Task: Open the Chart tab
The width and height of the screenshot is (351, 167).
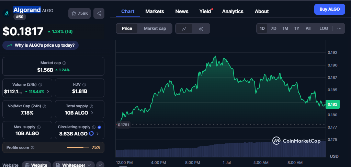Action: (x=128, y=11)
